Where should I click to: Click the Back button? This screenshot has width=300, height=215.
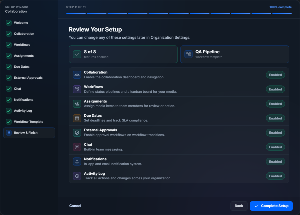239,206
